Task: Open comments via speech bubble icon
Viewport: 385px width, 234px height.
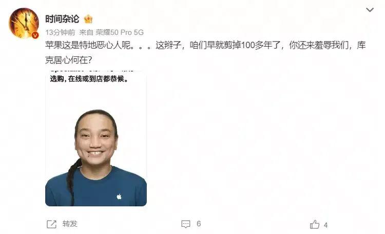Action: [x=186, y=224]
